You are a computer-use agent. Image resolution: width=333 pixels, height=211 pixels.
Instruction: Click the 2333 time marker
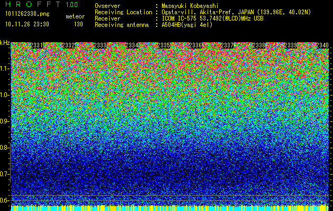click(x=100, y=45)
